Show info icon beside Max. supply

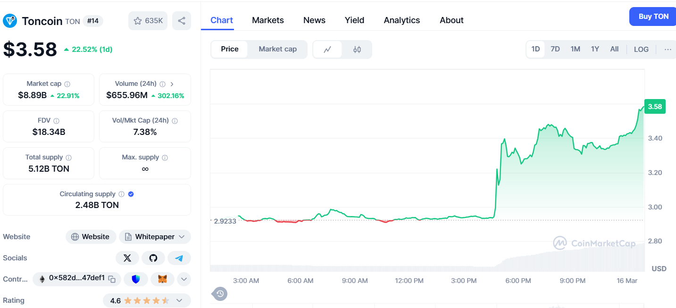(165, 158)
